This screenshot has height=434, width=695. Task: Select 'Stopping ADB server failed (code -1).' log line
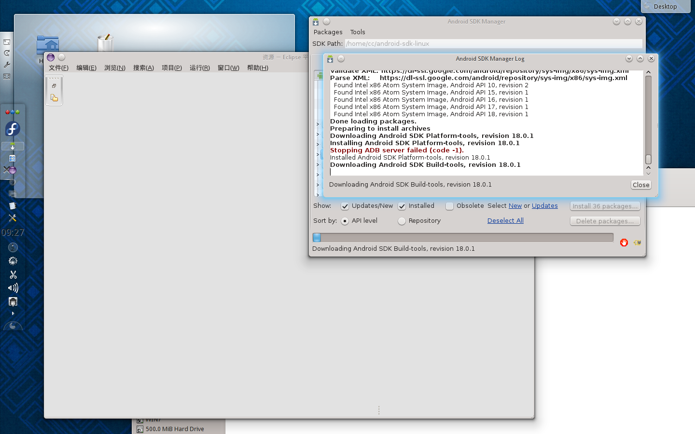(397, 150)
